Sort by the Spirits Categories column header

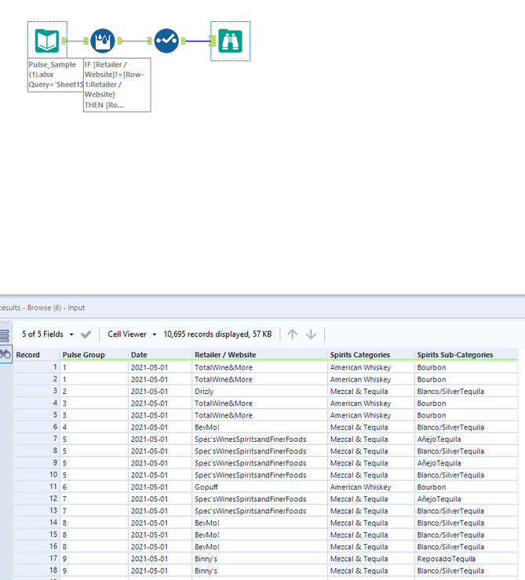click(x=359, y=355)
